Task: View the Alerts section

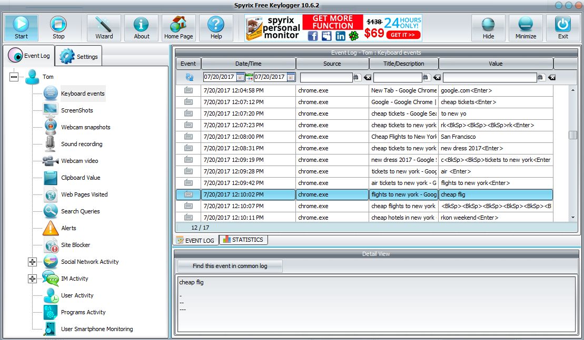Action: point(68,228)
